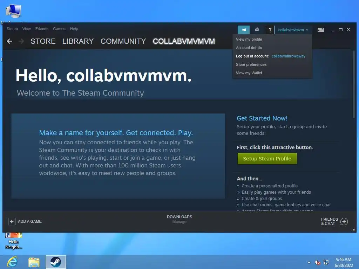The image size is (359, 269).
Task: Select View my Wallet entry
Action: pos(272,73)
